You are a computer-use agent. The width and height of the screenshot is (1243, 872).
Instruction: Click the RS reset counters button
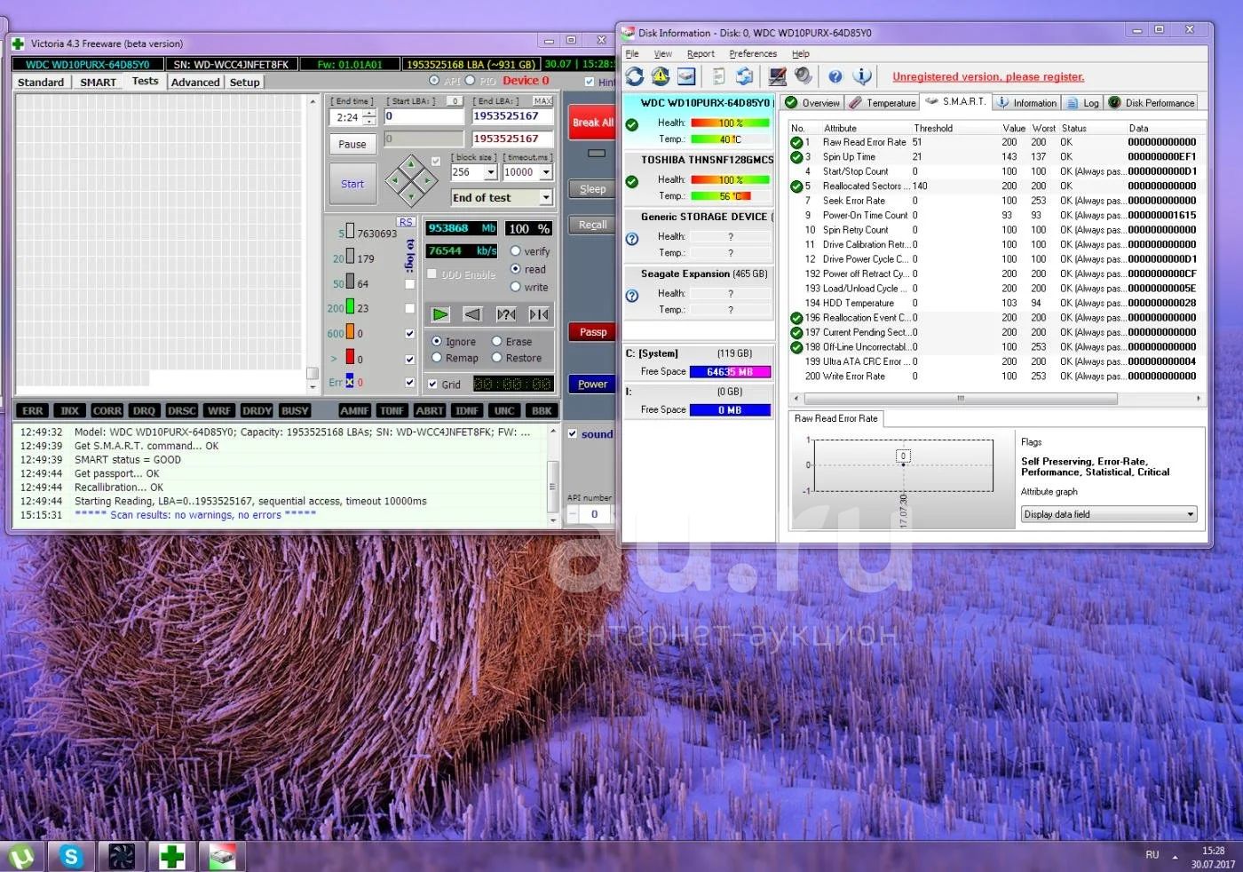[x=406, y=222]
